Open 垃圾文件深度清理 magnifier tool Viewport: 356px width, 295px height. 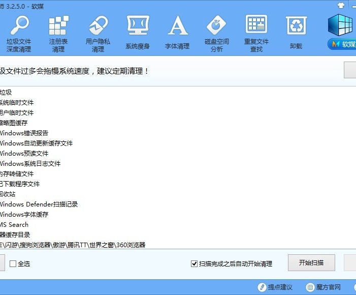coord(19,34)
